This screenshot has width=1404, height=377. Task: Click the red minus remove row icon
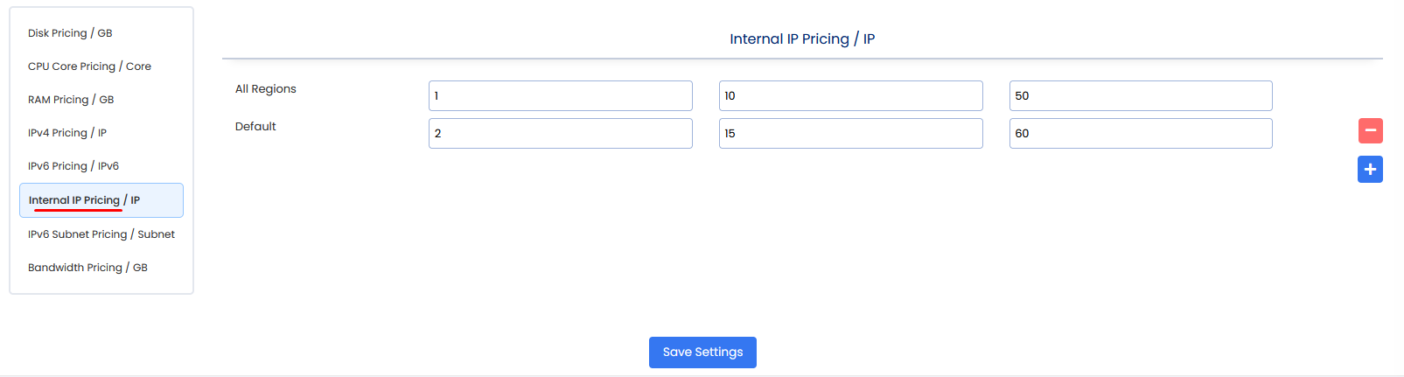(x=1370, y=131)
